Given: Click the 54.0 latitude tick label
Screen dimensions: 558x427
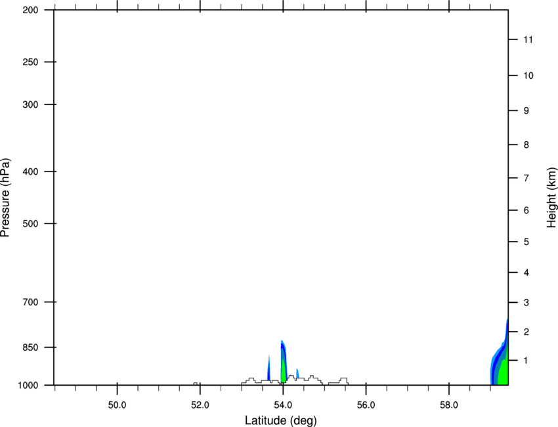Looking at the screenshot, I should click(x=283, y=405).
